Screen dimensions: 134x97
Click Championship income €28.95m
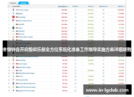pos(91,80)
